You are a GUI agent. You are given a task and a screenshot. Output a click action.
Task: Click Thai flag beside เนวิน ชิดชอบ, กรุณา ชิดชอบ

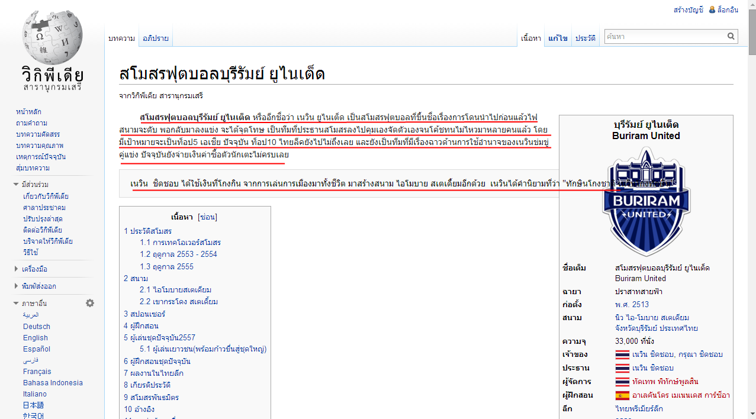(622, 354)
